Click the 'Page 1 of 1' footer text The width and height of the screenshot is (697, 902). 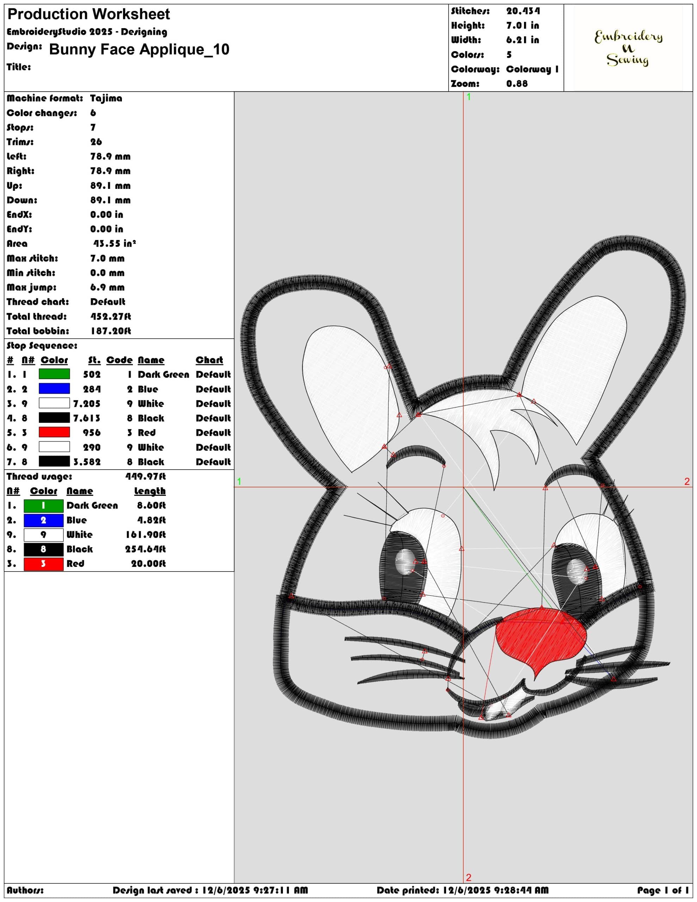point(663,890)
